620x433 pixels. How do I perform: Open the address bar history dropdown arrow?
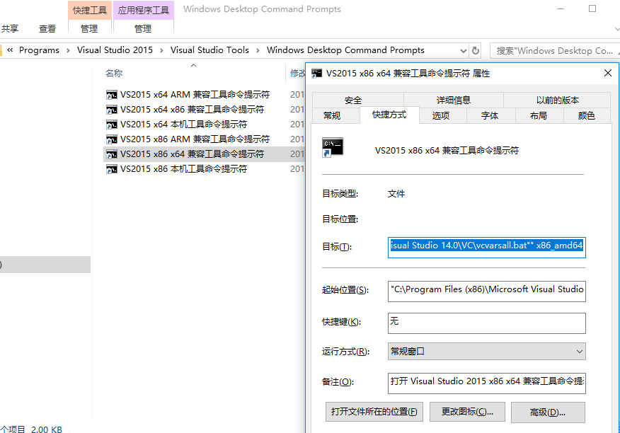464,50
